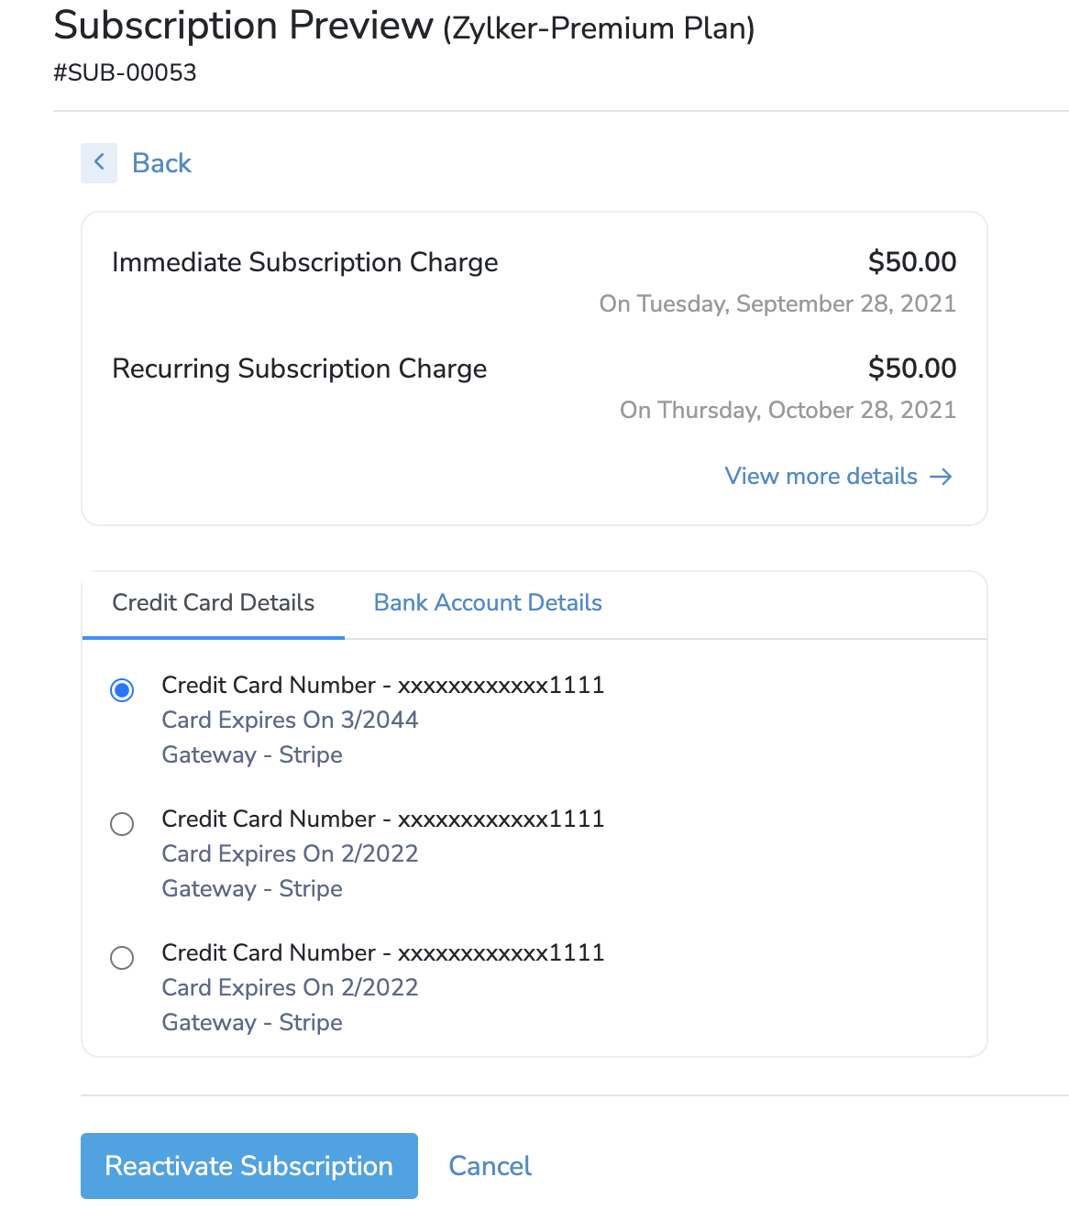The height and width of the screenshot is (1210, 1069).
Task: Click the recurring charge $50.00 amount
Action: (911, 368)
